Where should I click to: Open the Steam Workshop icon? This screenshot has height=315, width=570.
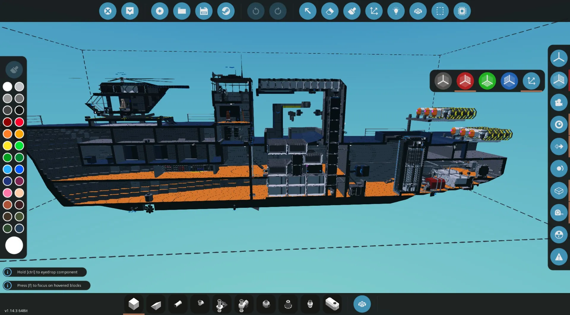click(226, 11)
